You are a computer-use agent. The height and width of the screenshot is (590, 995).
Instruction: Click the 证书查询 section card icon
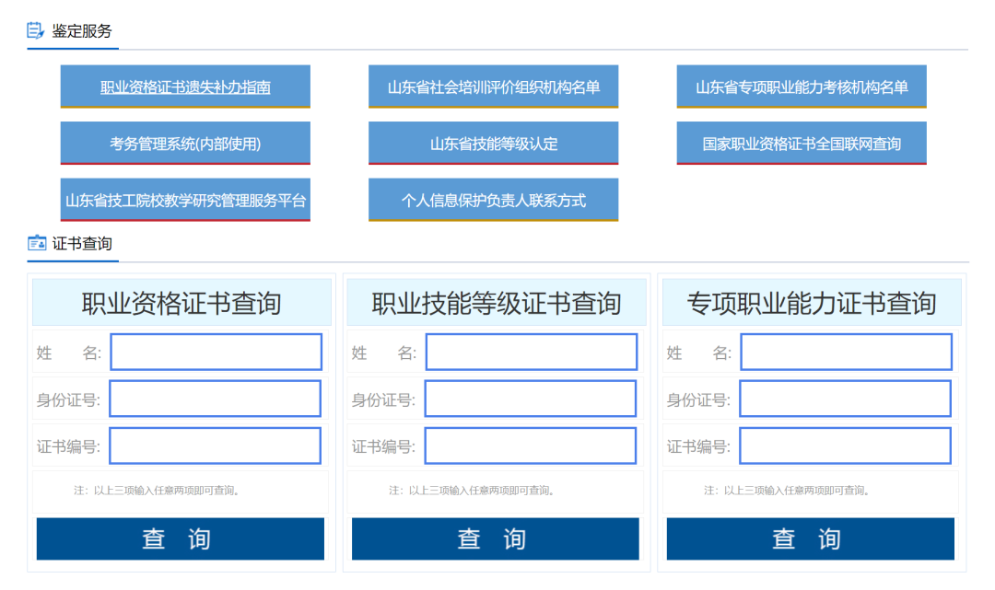click(x=37, y=243)
